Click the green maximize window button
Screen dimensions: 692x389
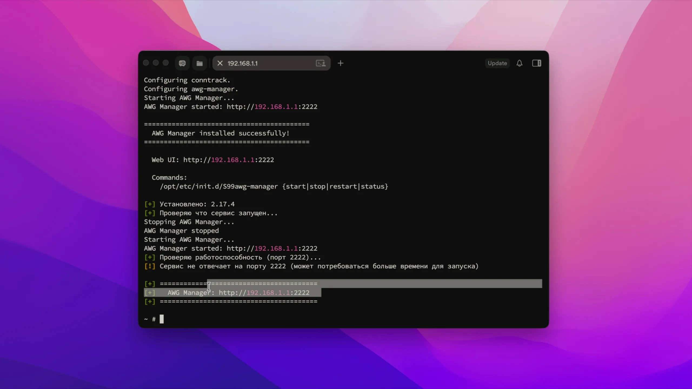point(166,63)
